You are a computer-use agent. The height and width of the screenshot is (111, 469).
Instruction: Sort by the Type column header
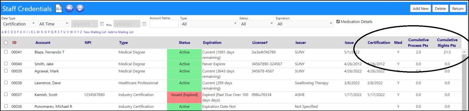tap(123, 43)
